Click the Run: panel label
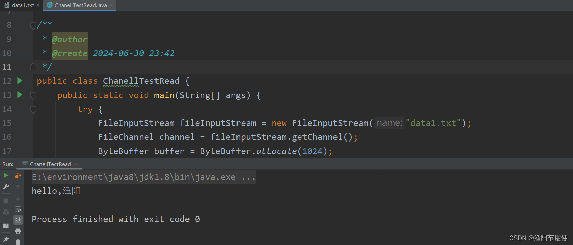 8,164
